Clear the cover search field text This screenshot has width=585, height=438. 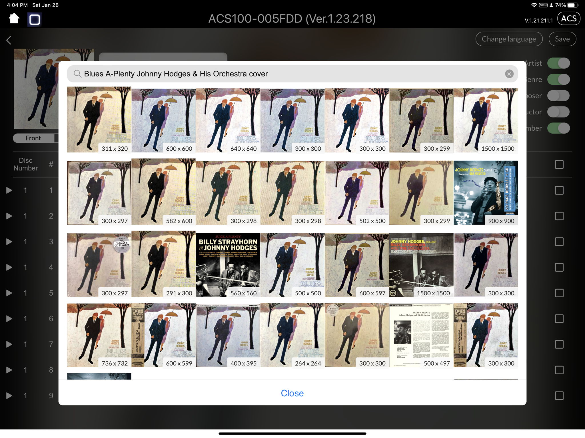[509, 74]
